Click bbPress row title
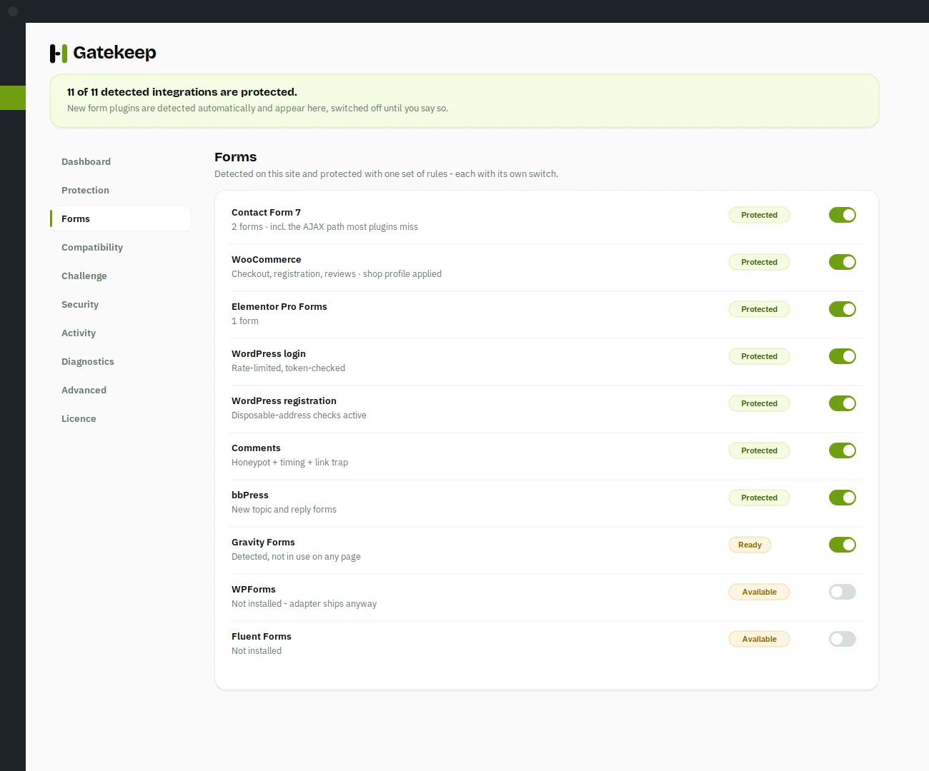 (x=250, y=495)
